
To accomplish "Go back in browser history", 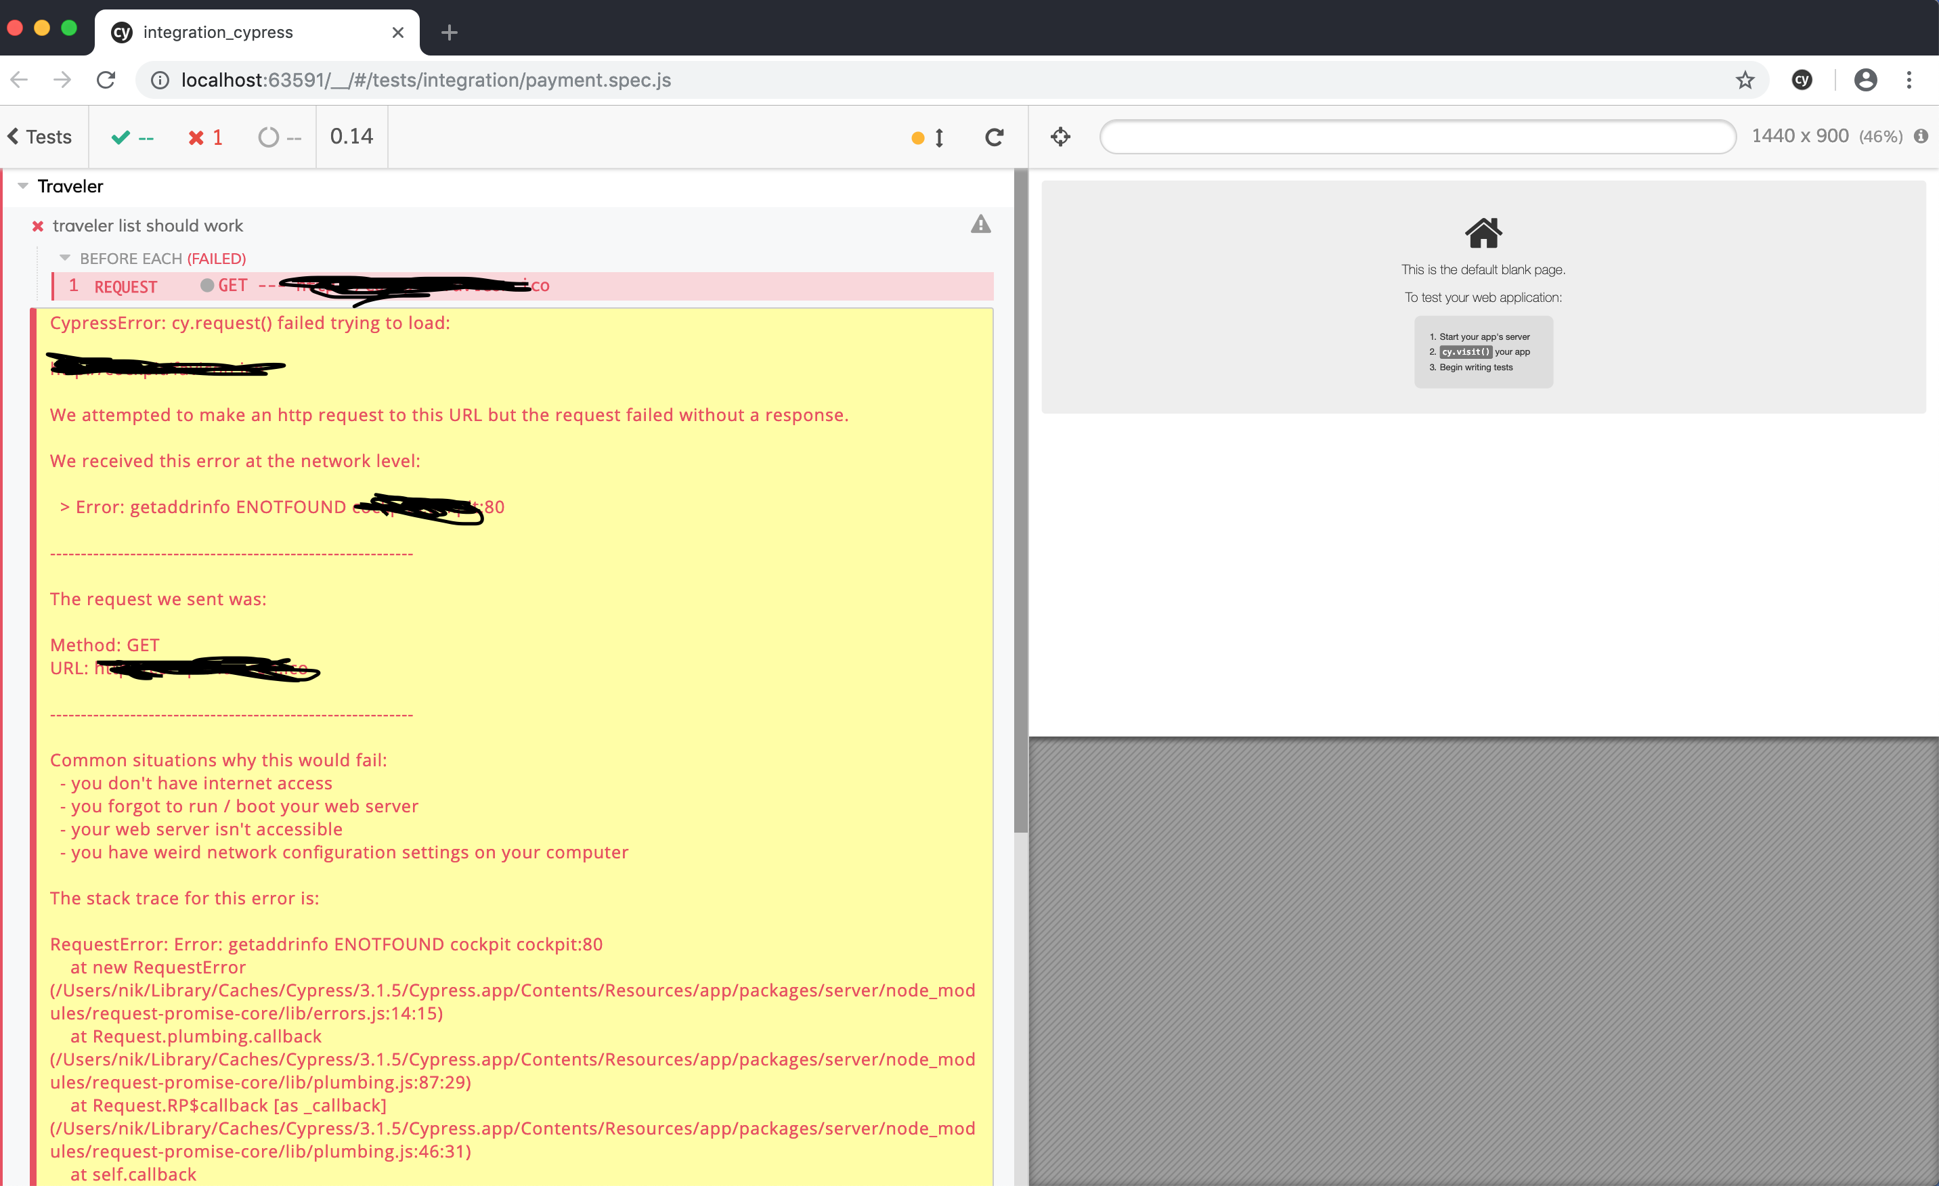I will click(x=20, y=79).
